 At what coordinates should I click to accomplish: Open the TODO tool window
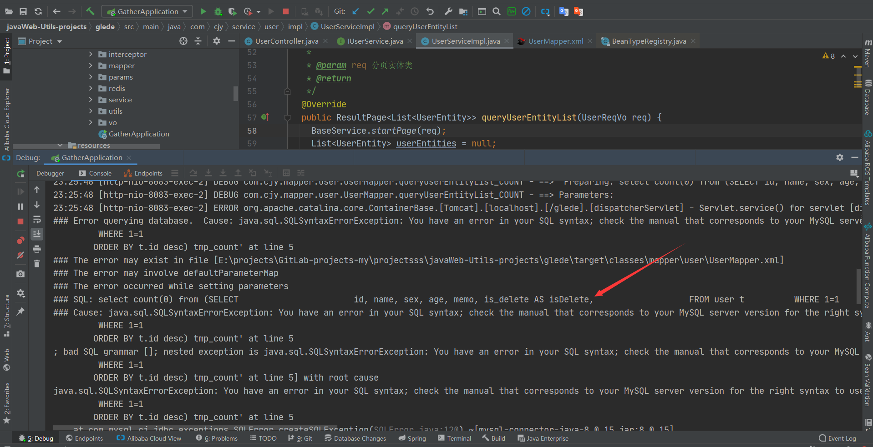263,438
